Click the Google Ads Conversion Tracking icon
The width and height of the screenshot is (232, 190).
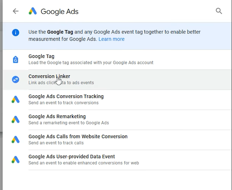pos(15,100)
